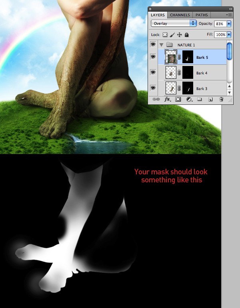Lock transparent pixels
The height and width of the screenshot is (308, 240).
[x=165, y=35]
